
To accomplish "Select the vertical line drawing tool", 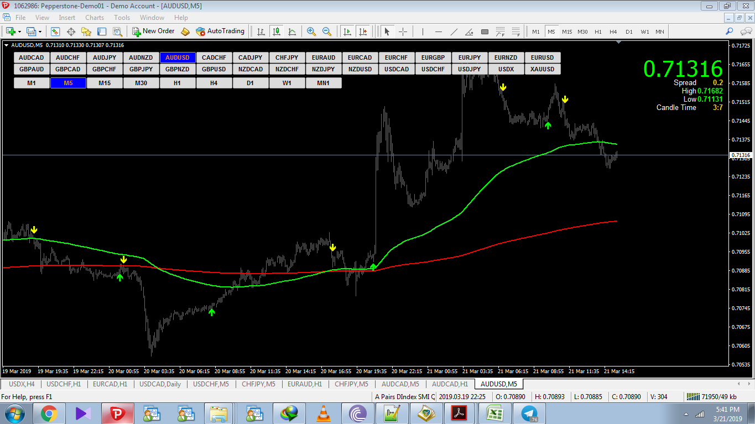I will [x=423, y=32].
